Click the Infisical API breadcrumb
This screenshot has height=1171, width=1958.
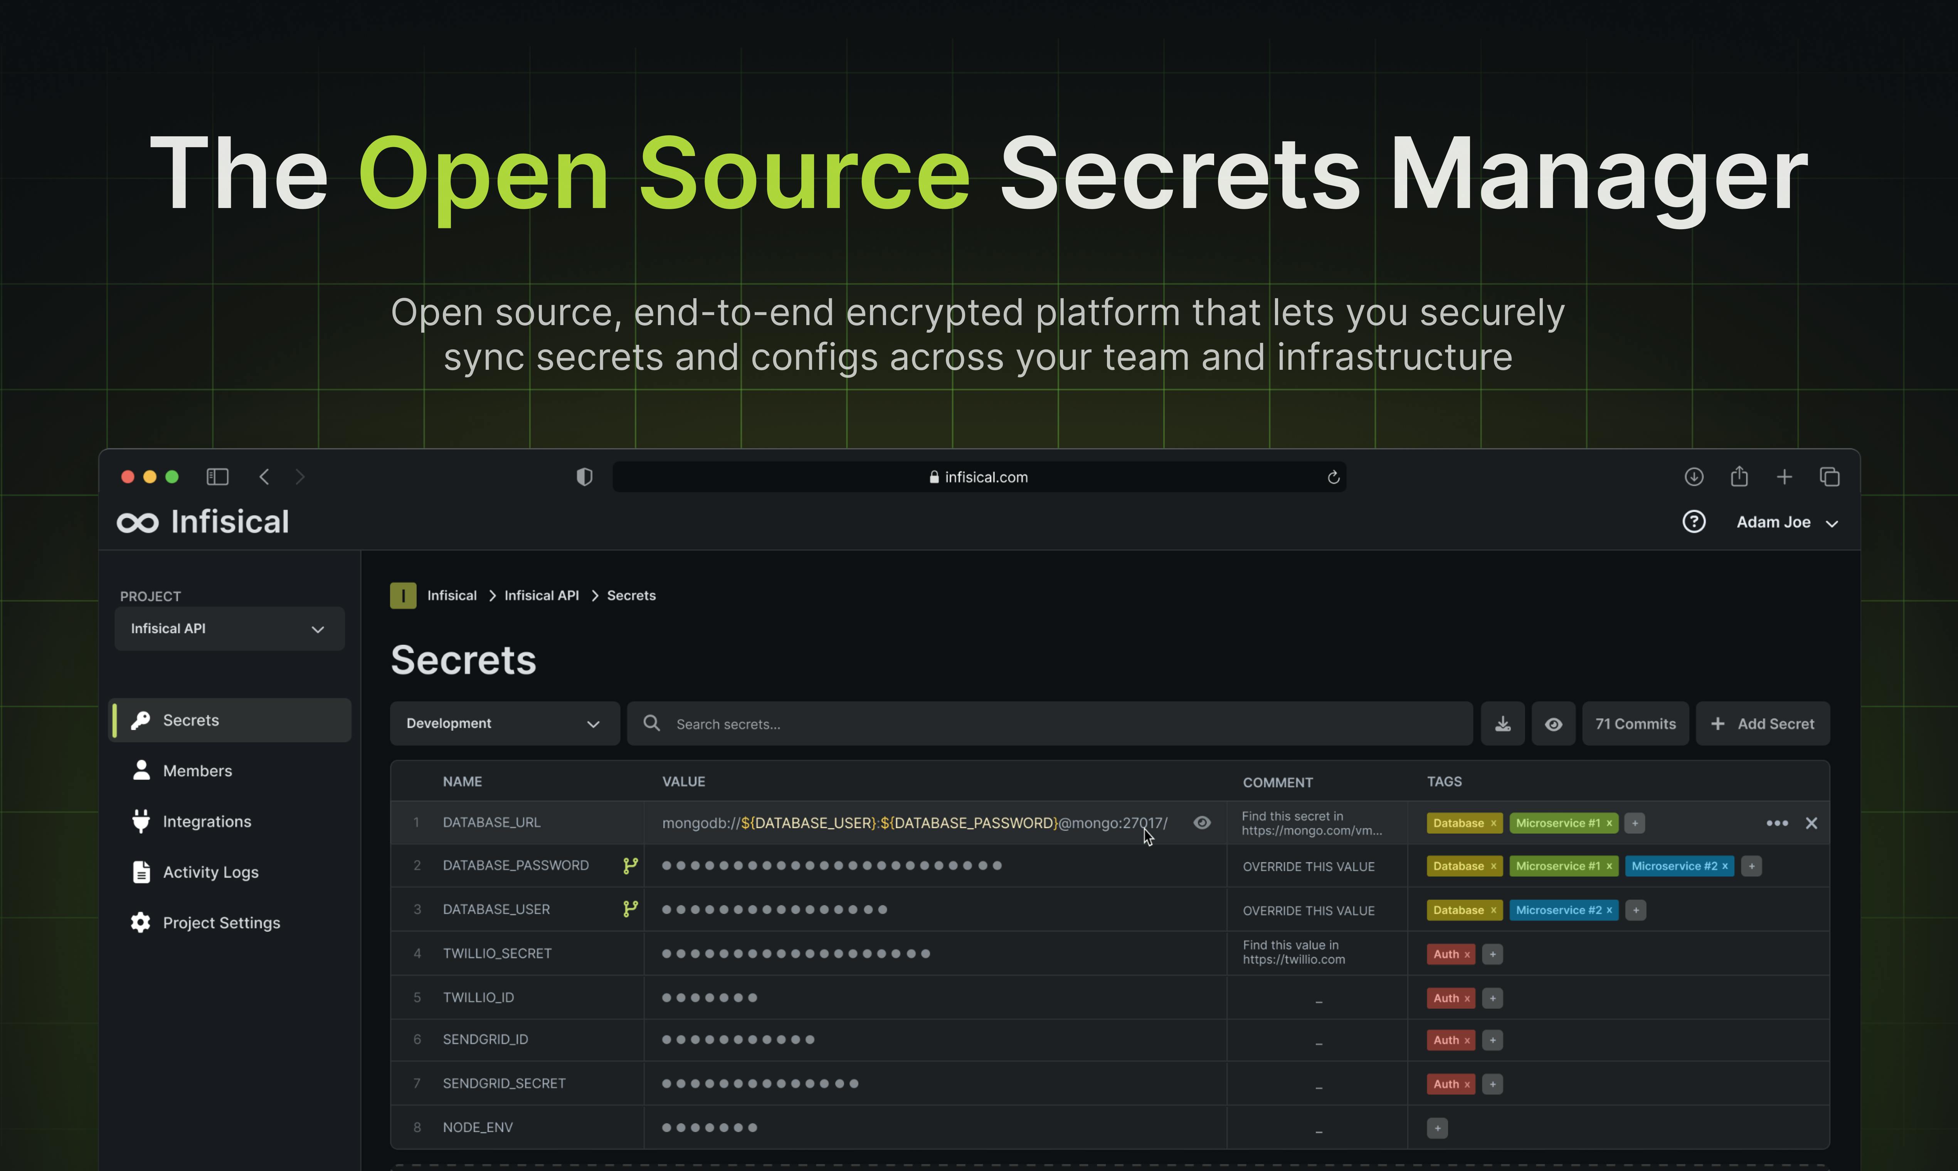point(542,596)
